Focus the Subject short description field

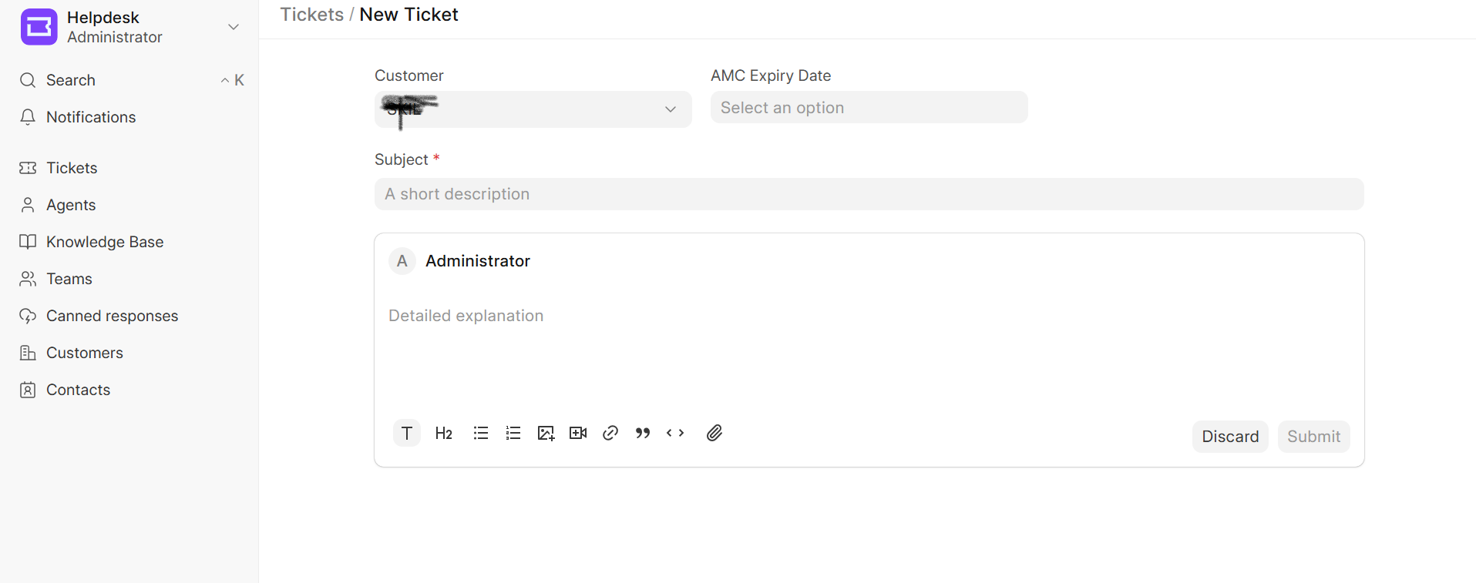tap(869, 194)
